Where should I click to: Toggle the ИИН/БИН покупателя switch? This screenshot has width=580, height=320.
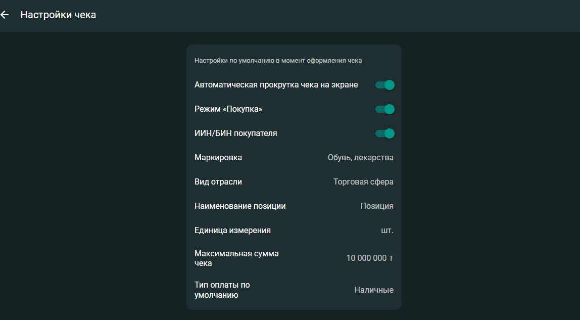384,133
